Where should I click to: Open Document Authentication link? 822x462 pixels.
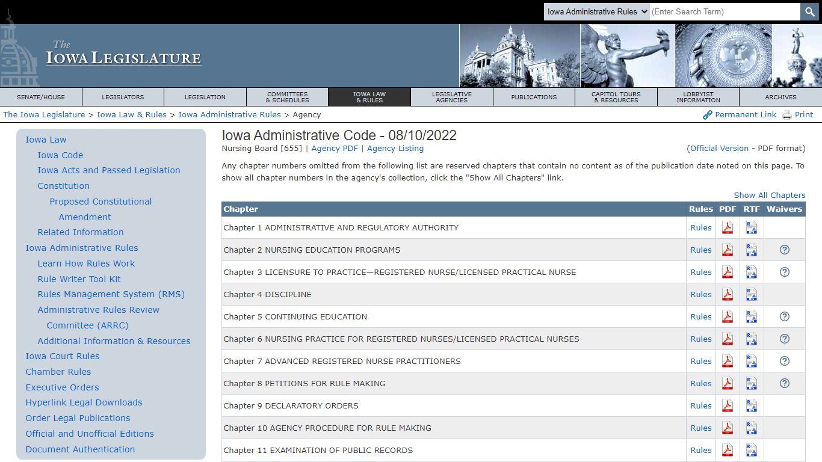pyautogui.click(x=80, y=449)
